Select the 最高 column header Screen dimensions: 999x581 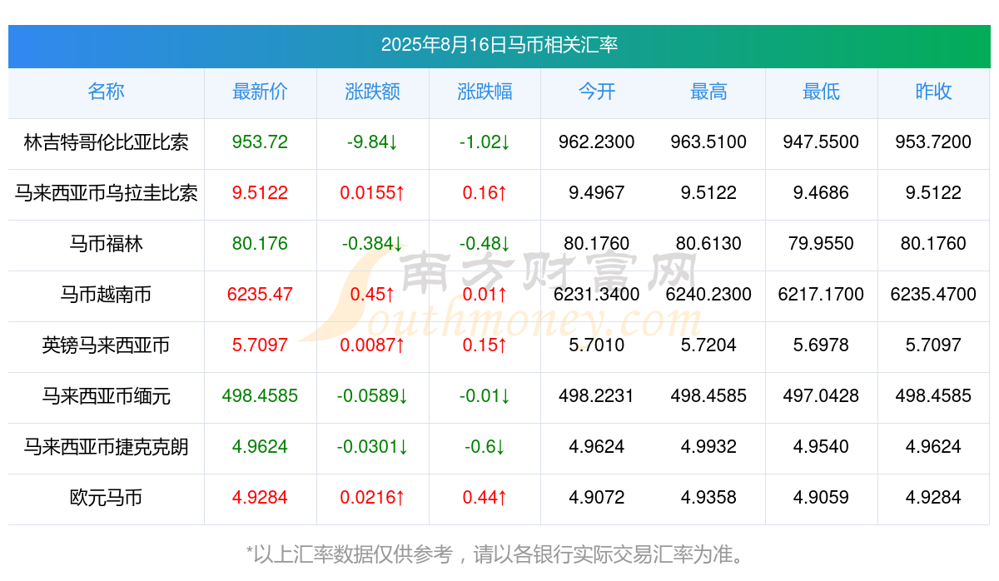pyautogui.click(x=709, y=92)
